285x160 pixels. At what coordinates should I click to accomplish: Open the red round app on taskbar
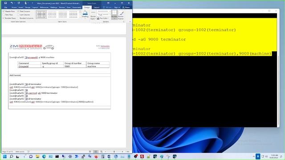tap(96, 156)
